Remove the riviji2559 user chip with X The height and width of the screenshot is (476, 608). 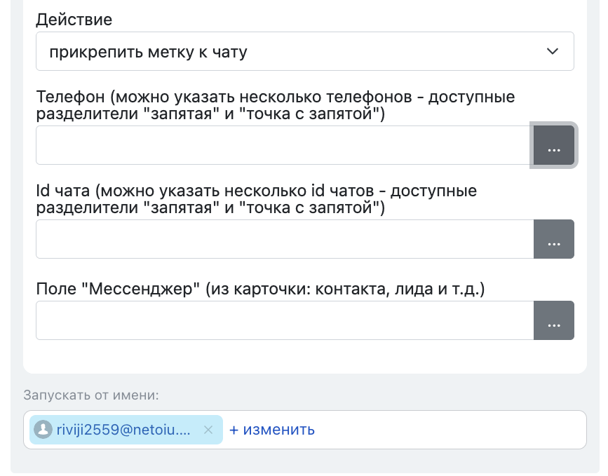point(208,430)
